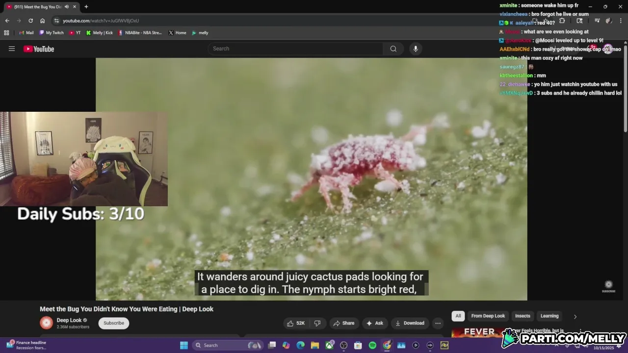Show next category chips with chevron
Image resolution: width=628 pixels, height=353 pixels.
tap(575, 316)
